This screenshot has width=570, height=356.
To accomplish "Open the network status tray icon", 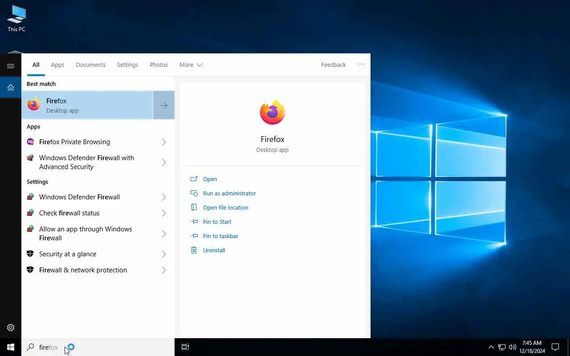I will [x=502, y=347].
